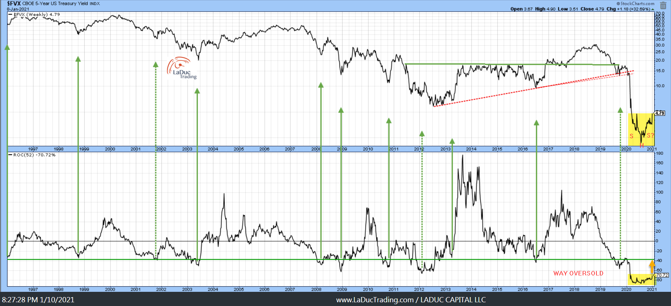Click 2009 on the ROC panel time axis
The height and width of the screenshot is (306, 671).
tap(342, 289)
